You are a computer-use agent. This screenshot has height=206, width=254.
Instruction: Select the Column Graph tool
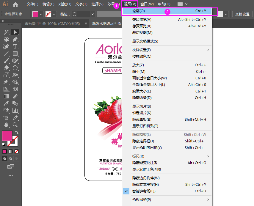click(15, 111)
